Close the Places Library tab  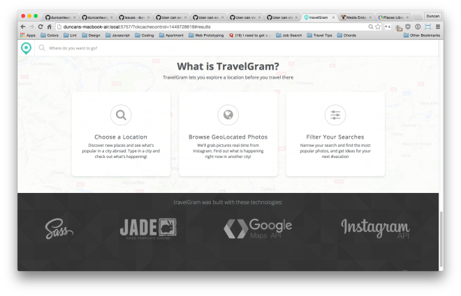pyautogui.click(x=407, y=17)
